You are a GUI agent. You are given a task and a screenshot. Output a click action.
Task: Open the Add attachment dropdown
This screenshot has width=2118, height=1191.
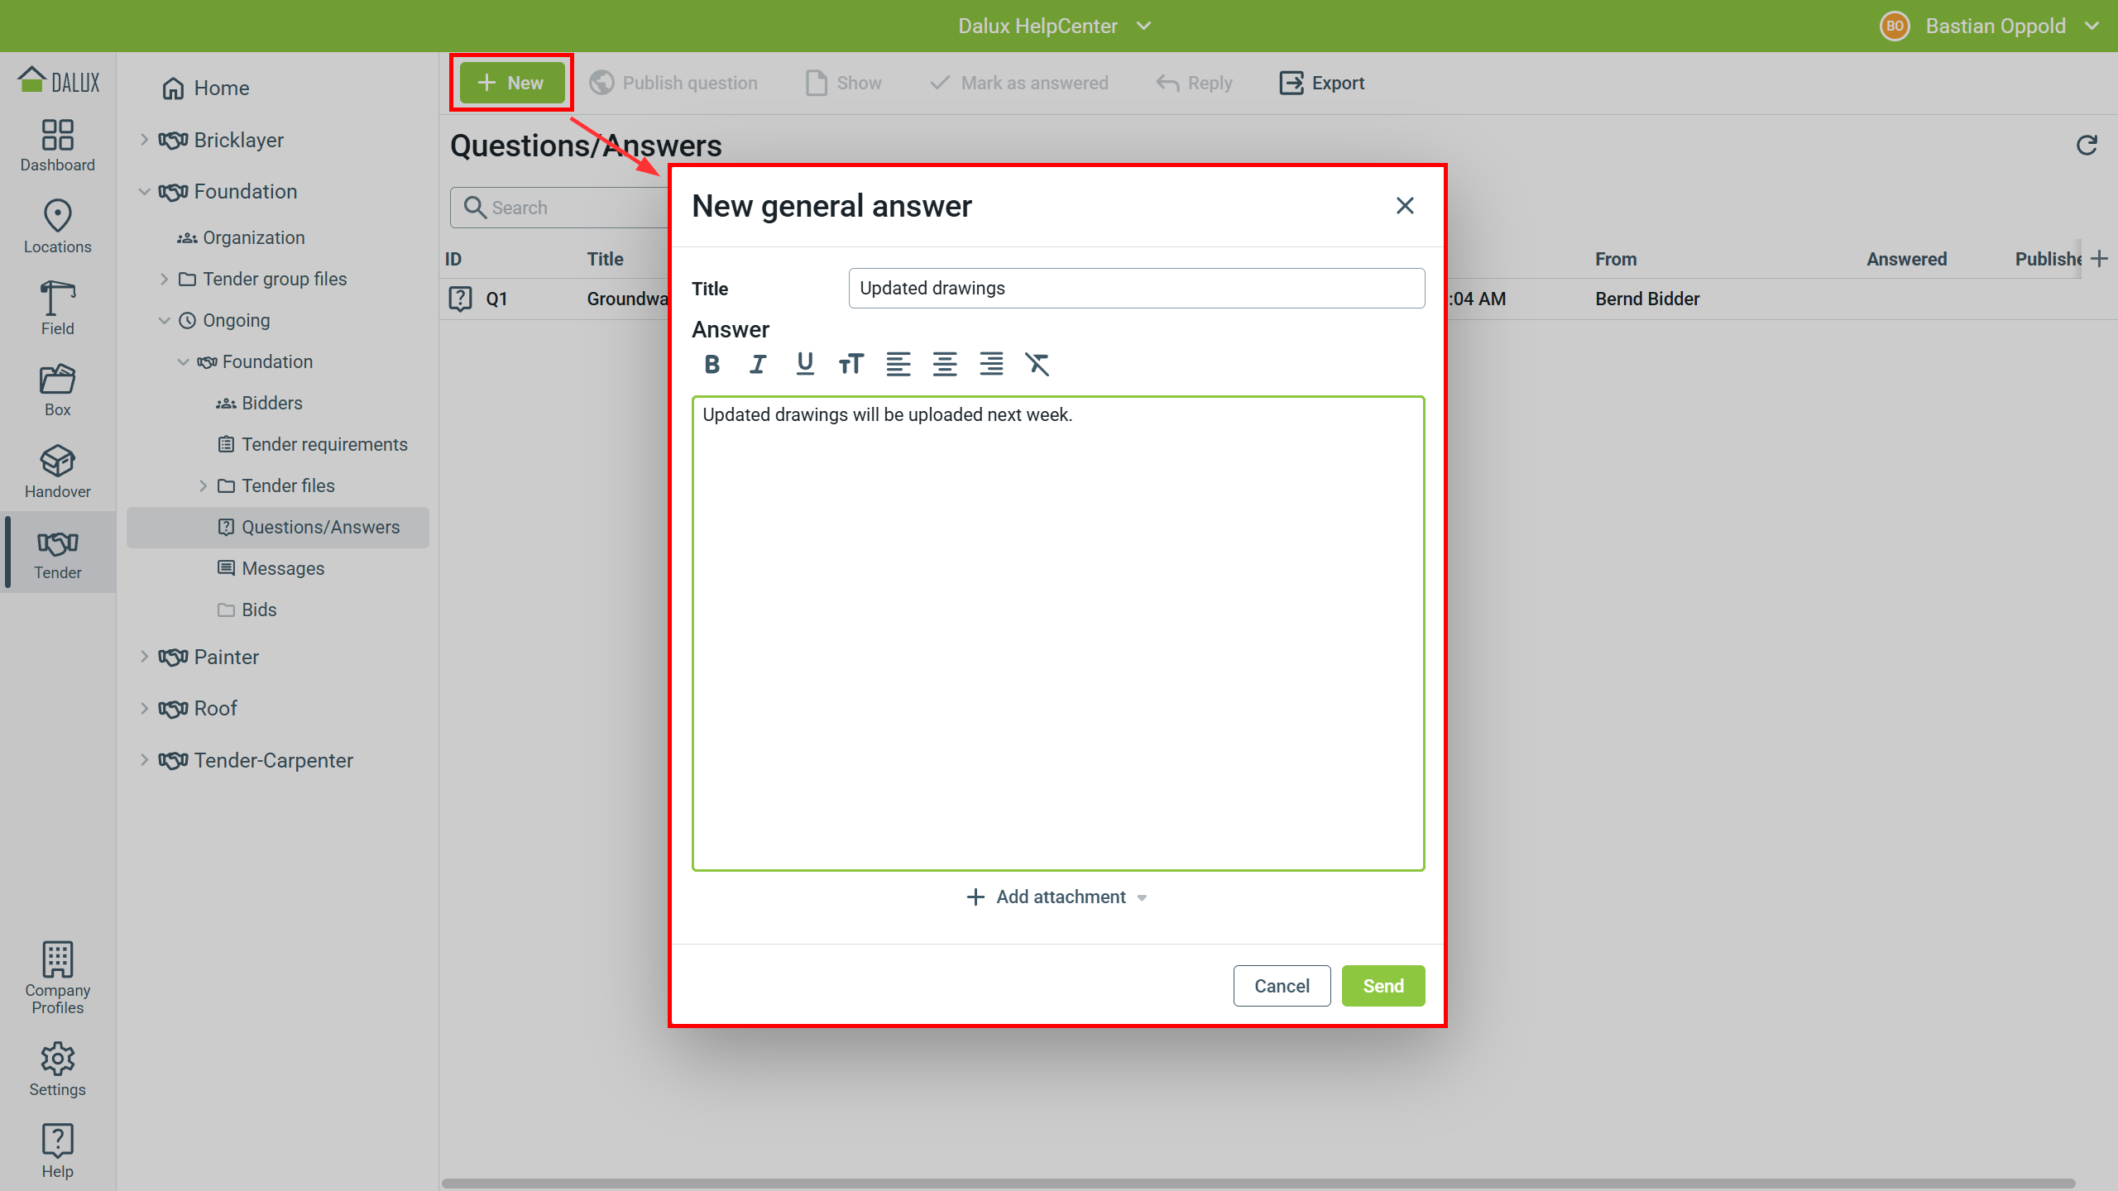click(1057, 897)
